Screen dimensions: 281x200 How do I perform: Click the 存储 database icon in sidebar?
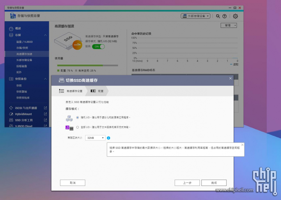(x=11, y=35)
